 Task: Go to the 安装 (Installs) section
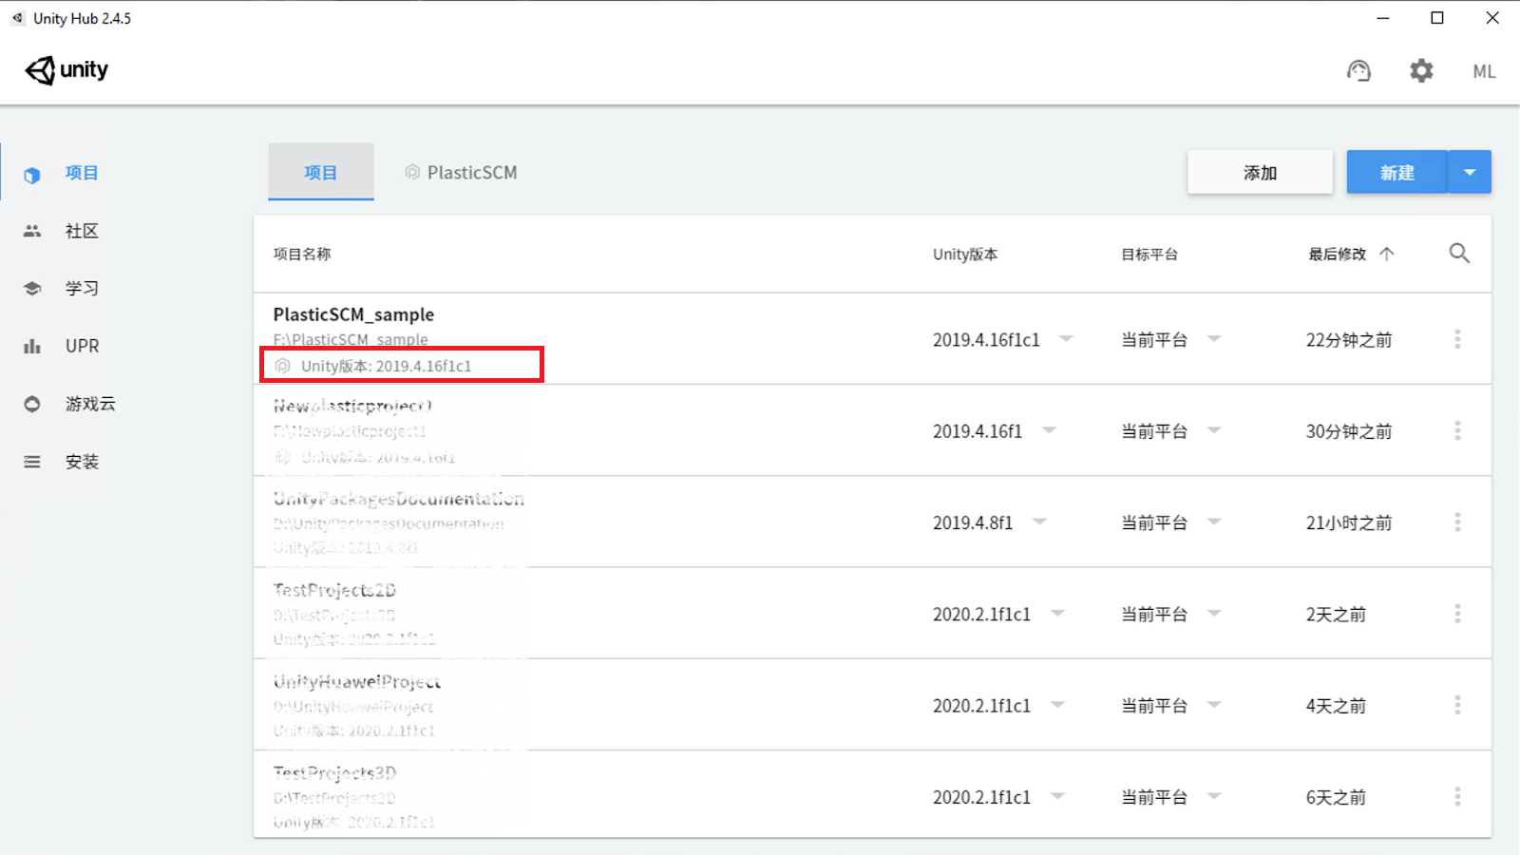81,461
